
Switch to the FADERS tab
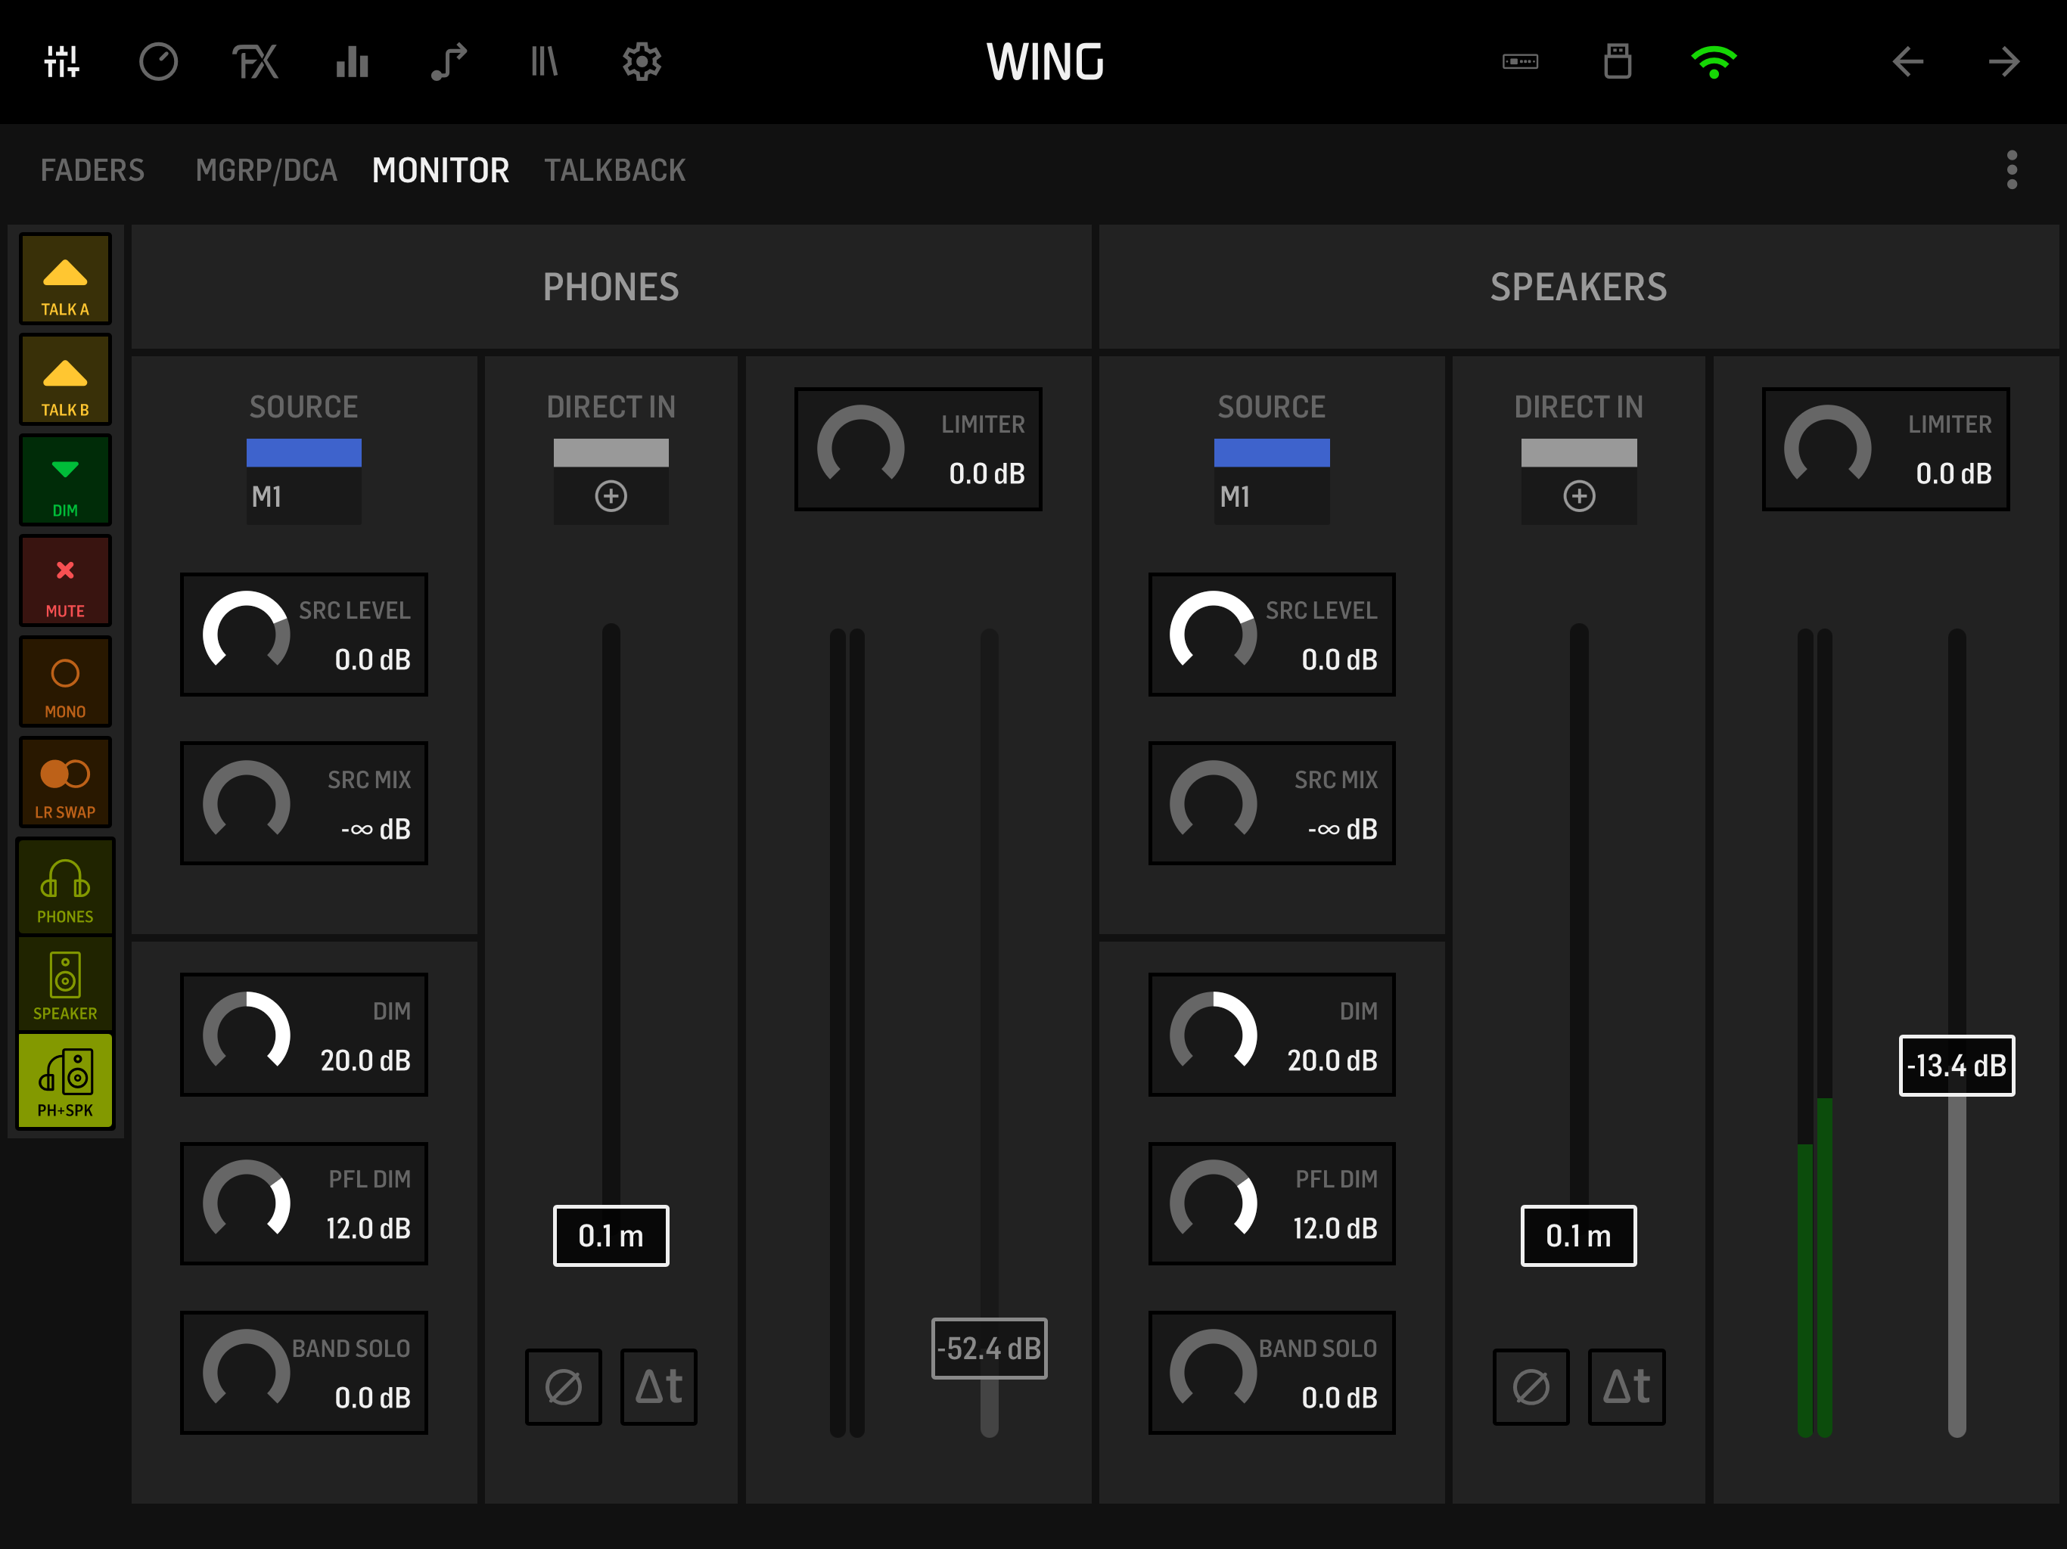(x=92, y=170)
